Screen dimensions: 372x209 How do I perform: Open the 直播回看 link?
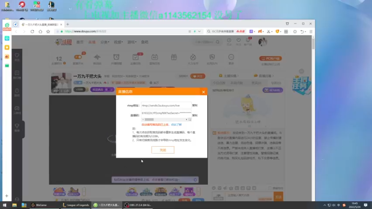click(x=264, y=76)
